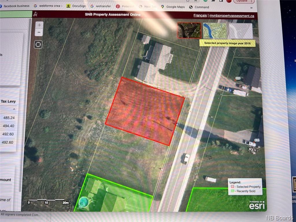
Task: Click the SNB wheelchair accessibility icon in the header
Action: pyautogui.click(x=35, y=14)
